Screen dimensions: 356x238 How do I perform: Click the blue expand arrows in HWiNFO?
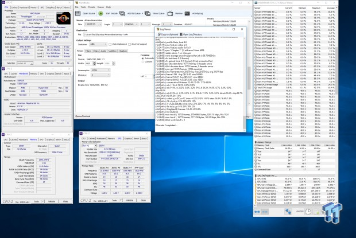point(257,212)
